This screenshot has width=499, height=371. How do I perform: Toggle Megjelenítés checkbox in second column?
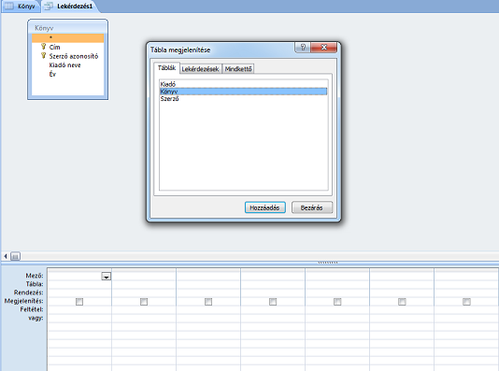click(x=144, y=301)
